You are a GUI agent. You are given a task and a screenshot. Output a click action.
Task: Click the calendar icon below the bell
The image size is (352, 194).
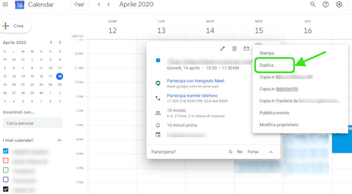158,135
